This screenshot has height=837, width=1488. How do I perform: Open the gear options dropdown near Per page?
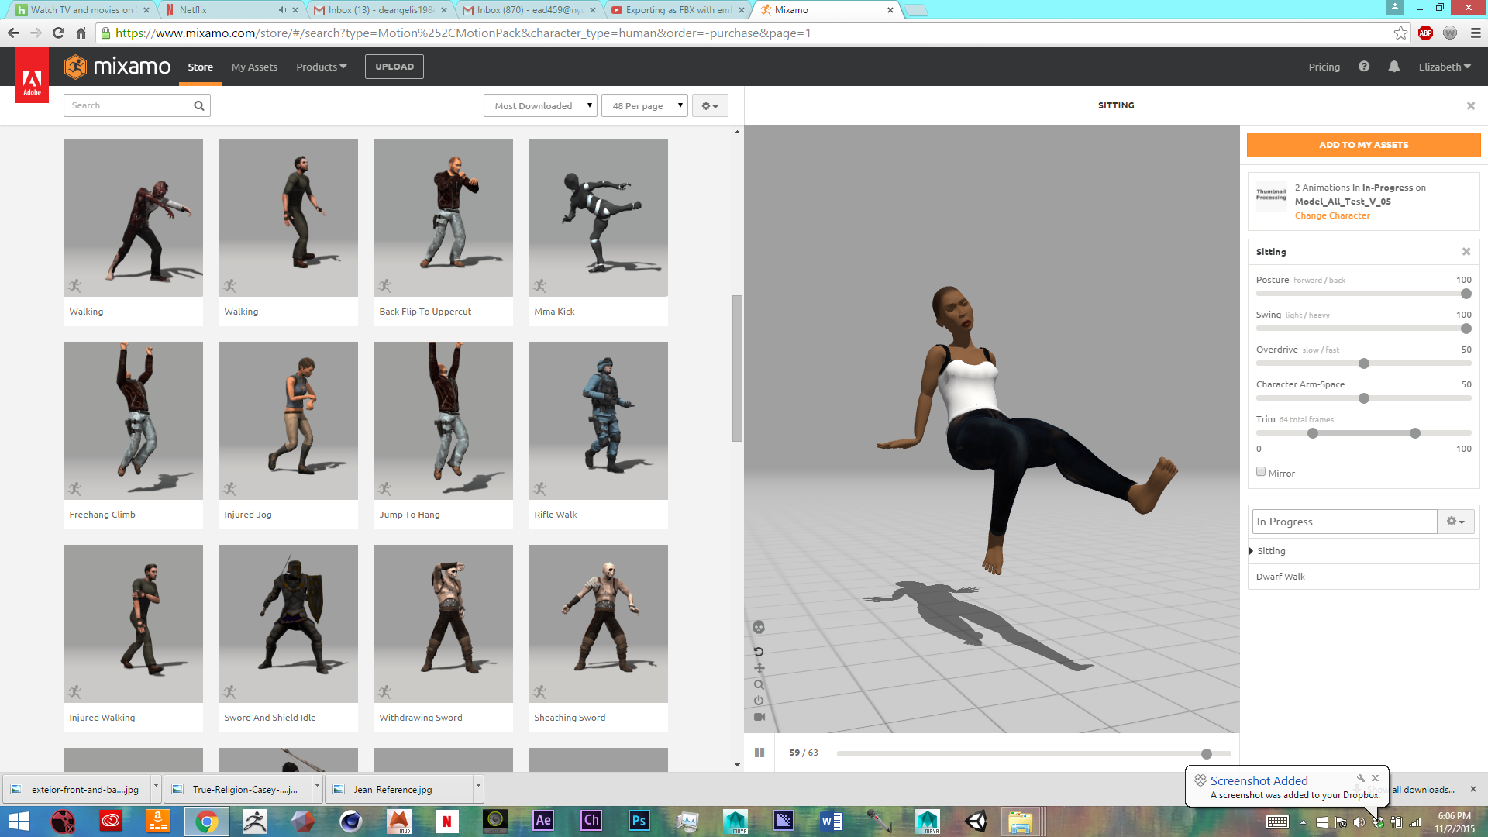pyautogui.click(x=710, y=105)
